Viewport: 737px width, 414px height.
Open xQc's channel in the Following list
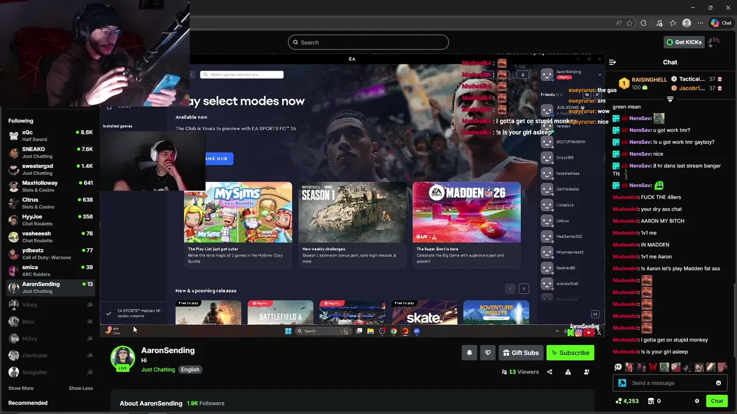coord(51,136)
